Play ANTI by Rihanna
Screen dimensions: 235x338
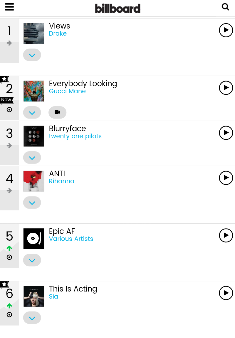click(x=226, y=178)
